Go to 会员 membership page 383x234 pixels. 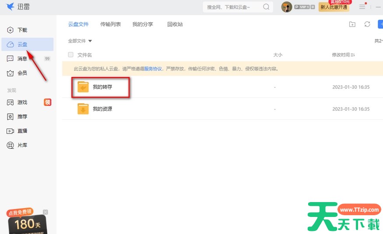click(x=22, y=73)
